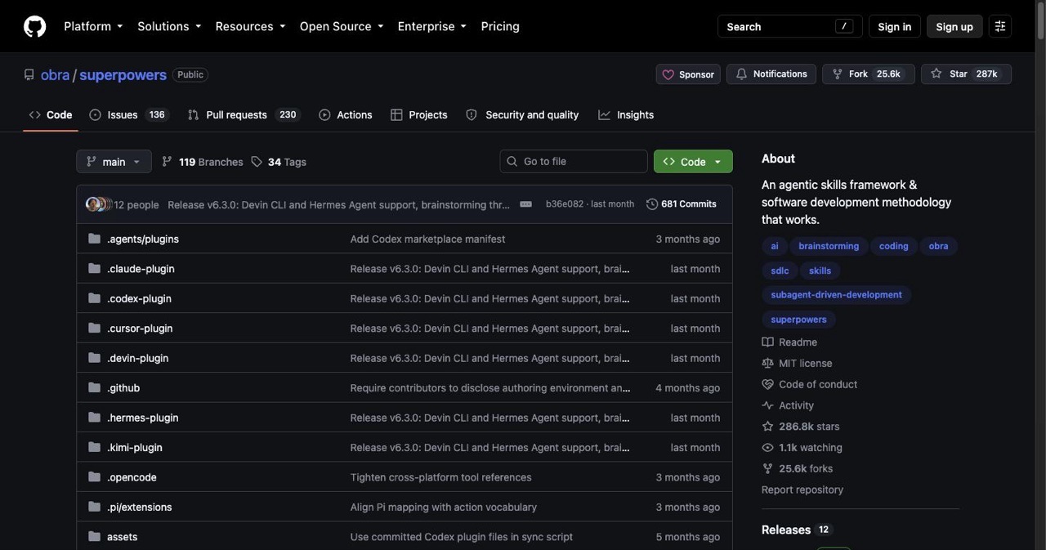1046x550 pixels.
Task: Click the bell Notifications button
Action: (771, 74)
